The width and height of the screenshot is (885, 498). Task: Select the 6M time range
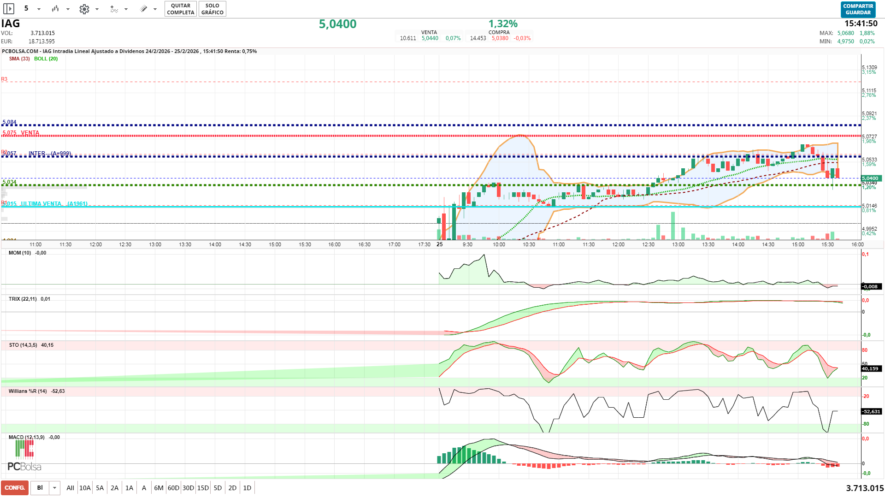tap(159, 488)
